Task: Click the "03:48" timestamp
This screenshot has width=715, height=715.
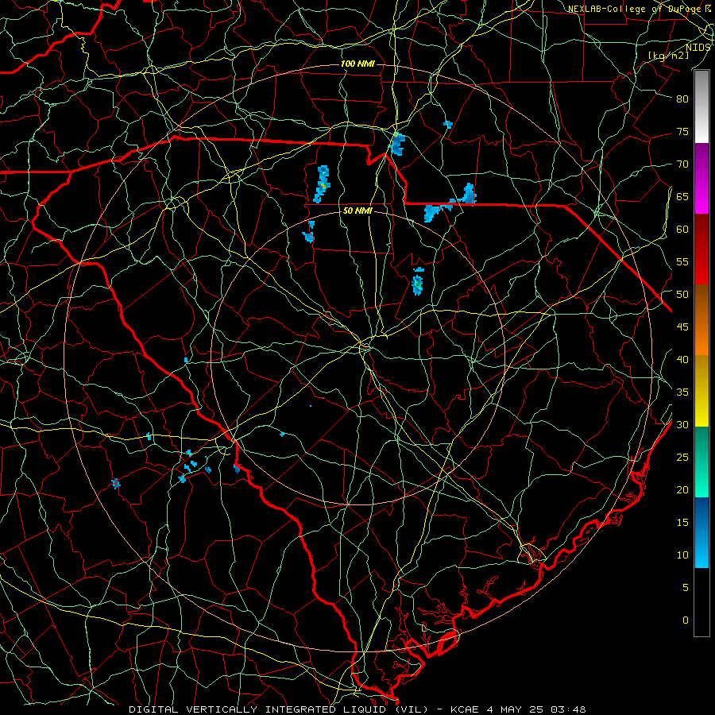Action: point(568,709)
